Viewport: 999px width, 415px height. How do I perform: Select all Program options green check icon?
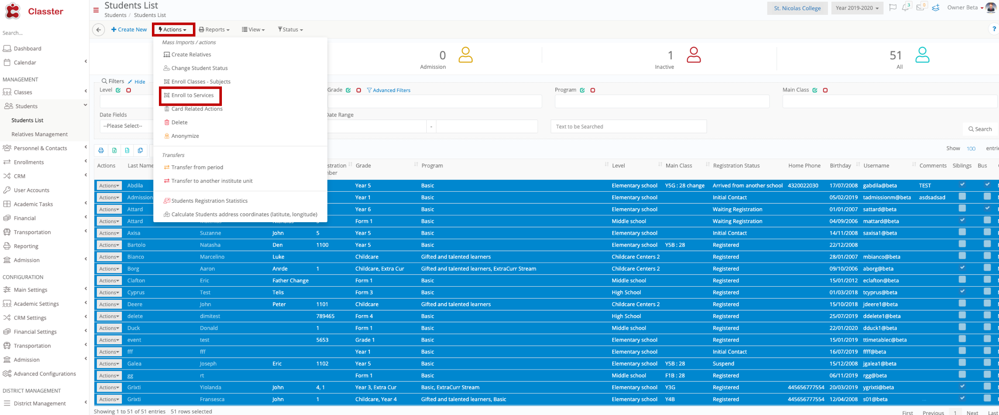tap(582, 90)
